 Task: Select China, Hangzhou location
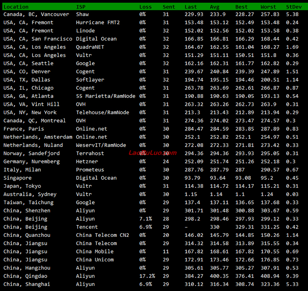(x=27, y=268)
